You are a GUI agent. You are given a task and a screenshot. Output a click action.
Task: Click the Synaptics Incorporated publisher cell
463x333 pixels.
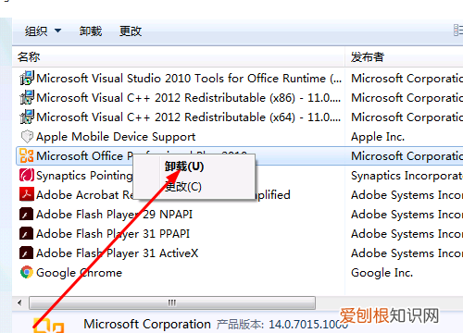(x=407, y=176)
